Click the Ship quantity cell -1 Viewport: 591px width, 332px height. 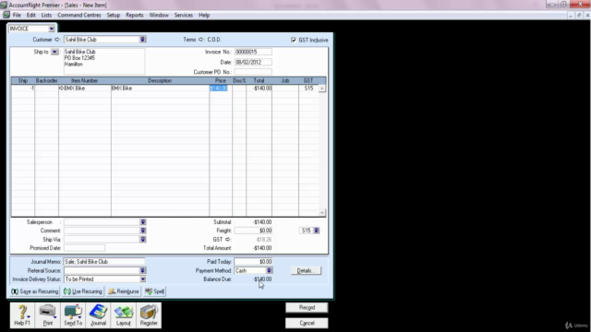[x=23, y=89]
